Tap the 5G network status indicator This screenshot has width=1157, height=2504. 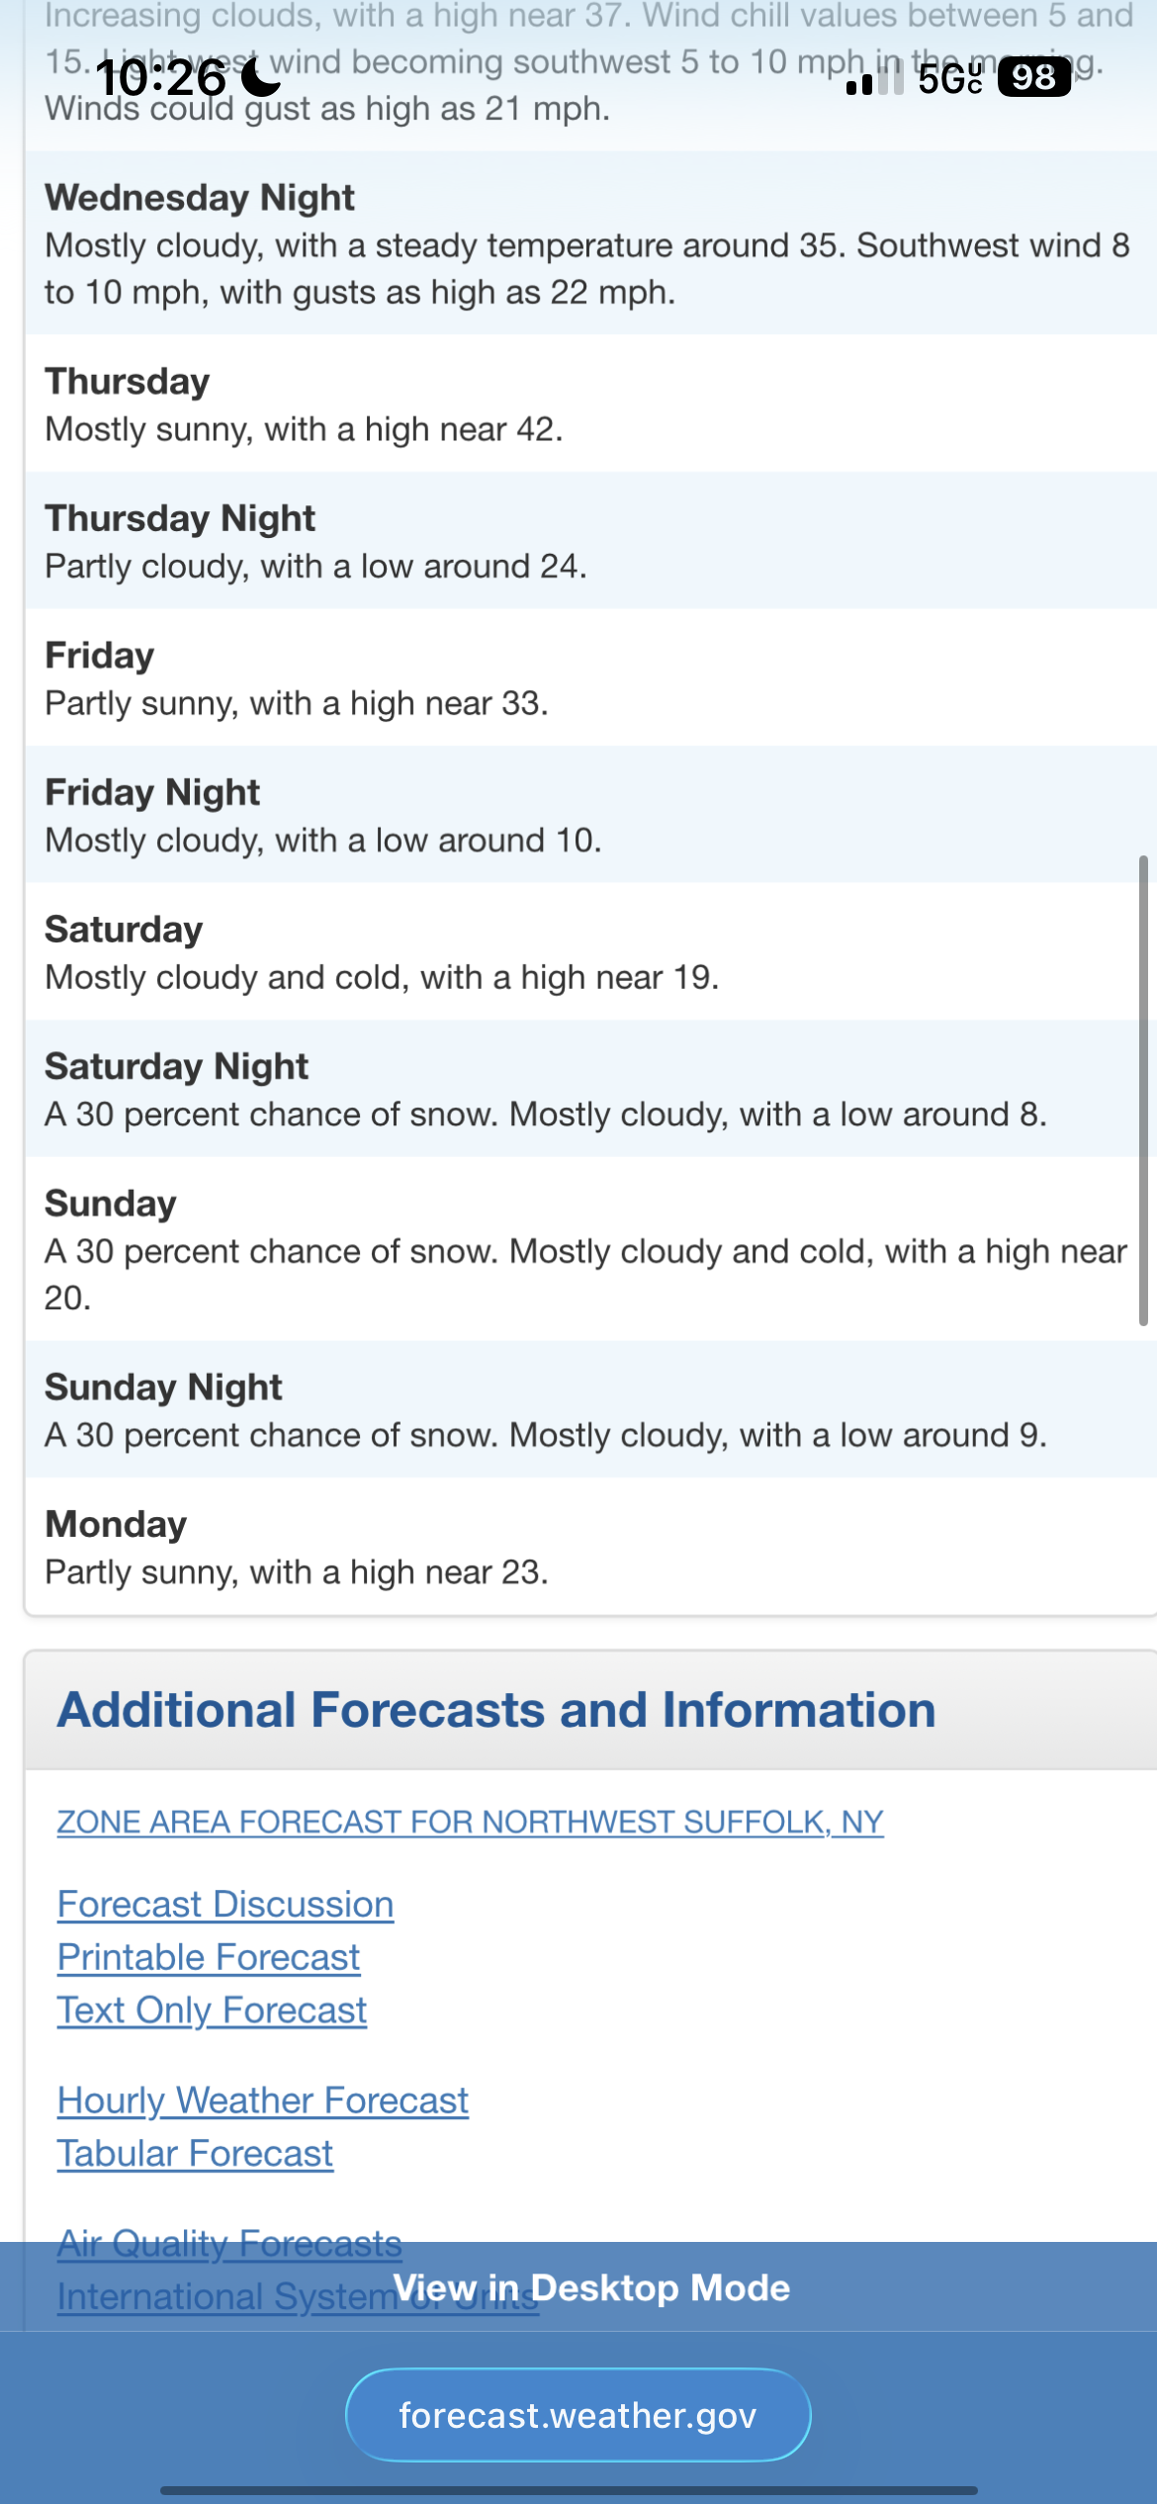pos(949,78)
